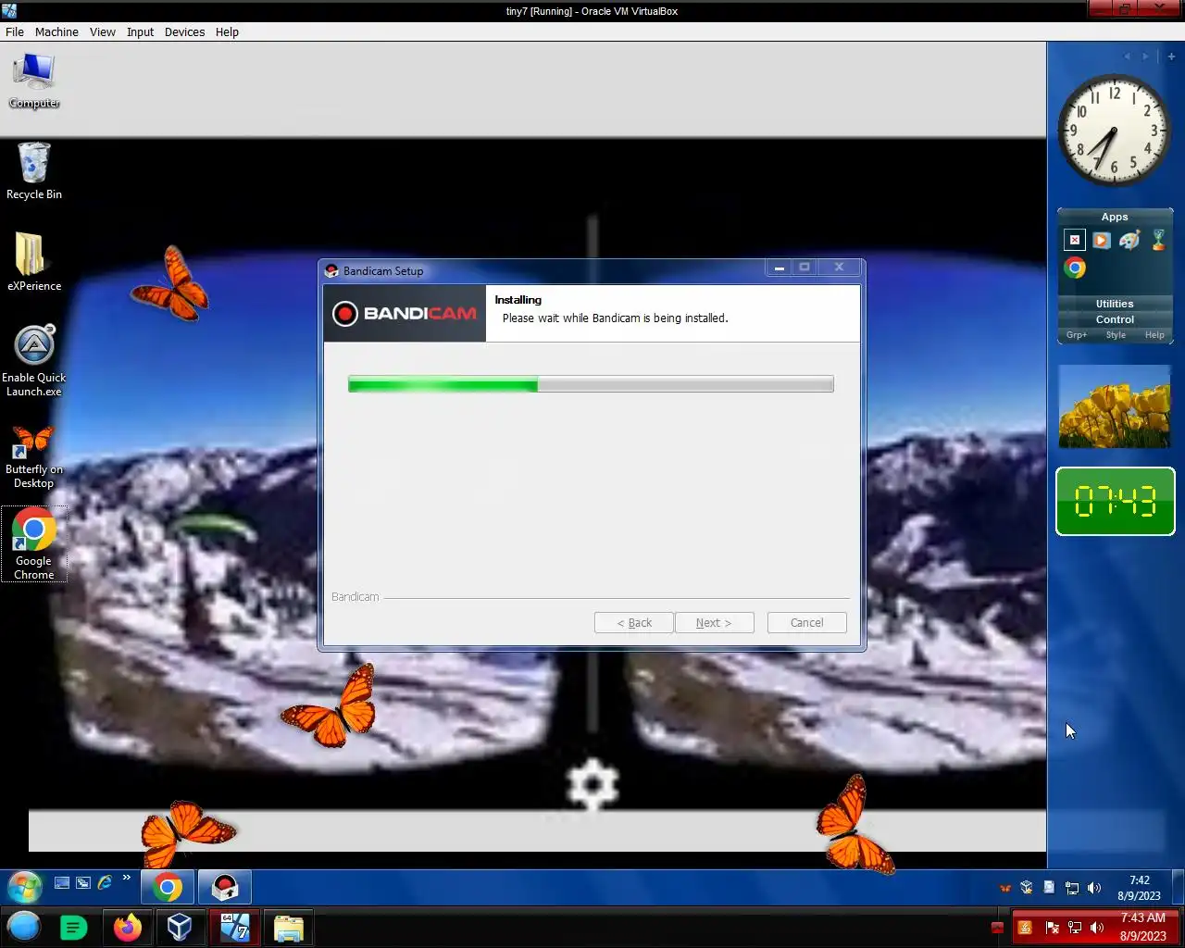Open VirtualBox Manager in the host taskbar

[x=180, y=927]
